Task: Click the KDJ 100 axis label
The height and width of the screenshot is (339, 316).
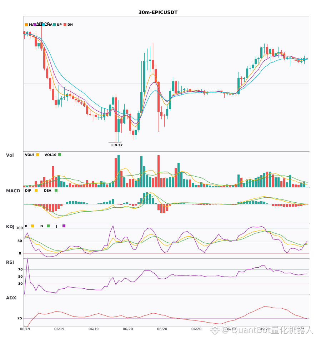Action: tap(20, 228)
